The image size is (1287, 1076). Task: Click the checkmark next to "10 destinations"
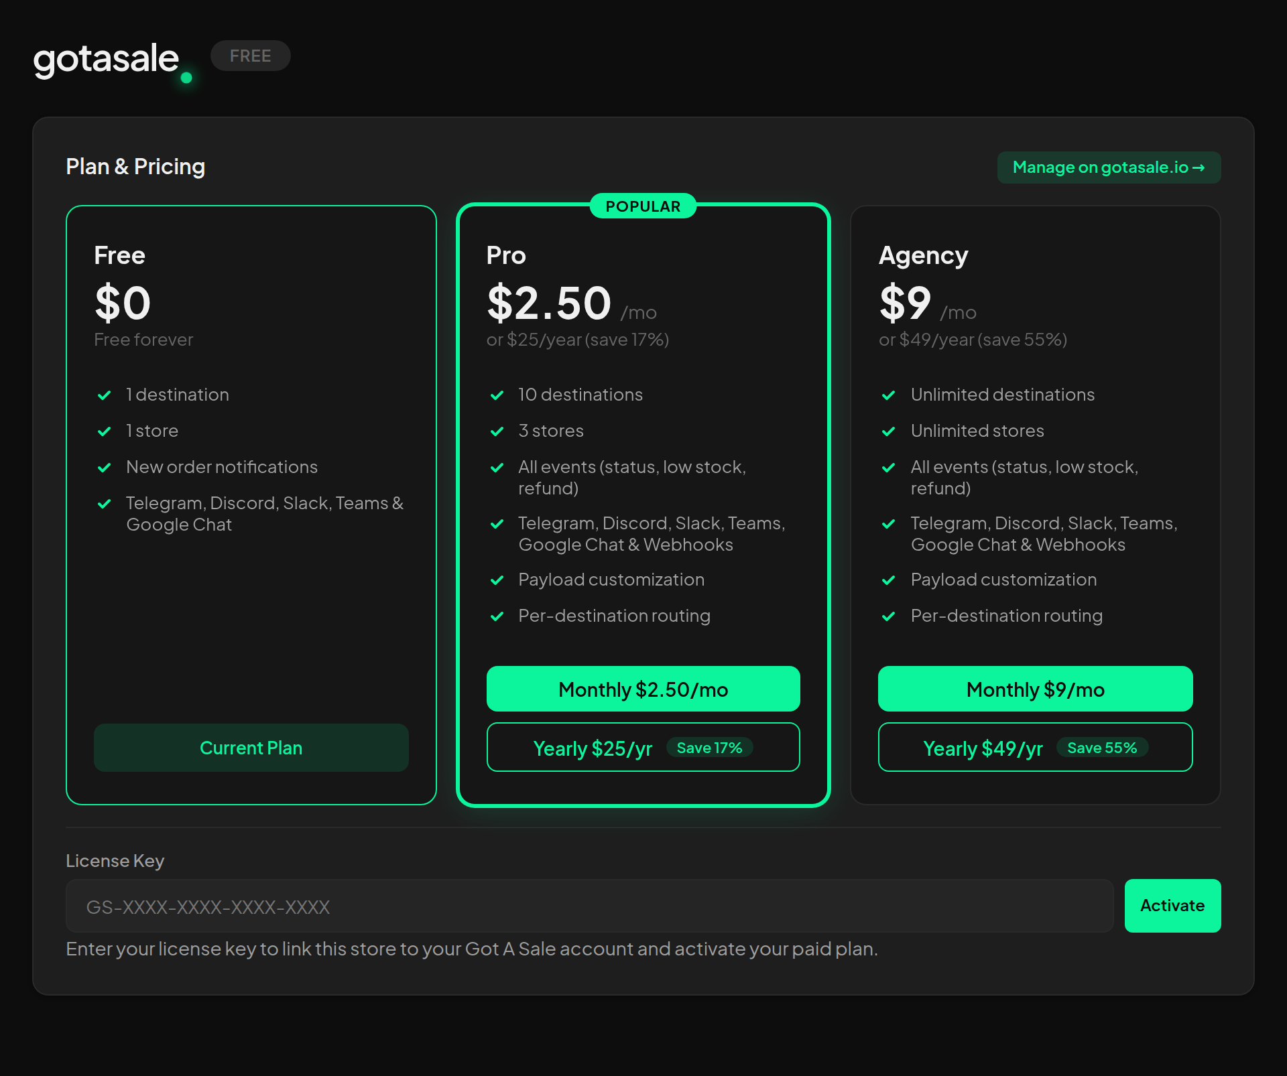click(497, 395)
